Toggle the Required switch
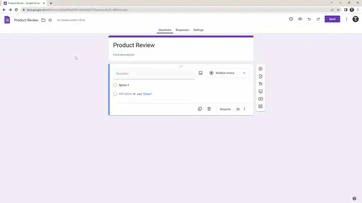 coord(237,109)
